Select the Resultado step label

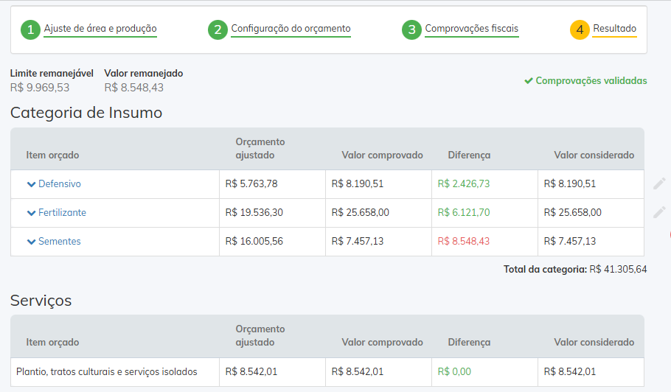[x=614, y=29]
